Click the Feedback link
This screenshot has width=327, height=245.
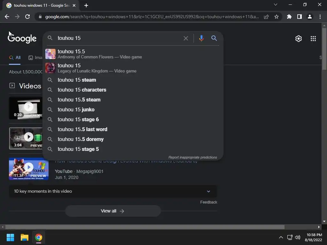pos(209,202)
